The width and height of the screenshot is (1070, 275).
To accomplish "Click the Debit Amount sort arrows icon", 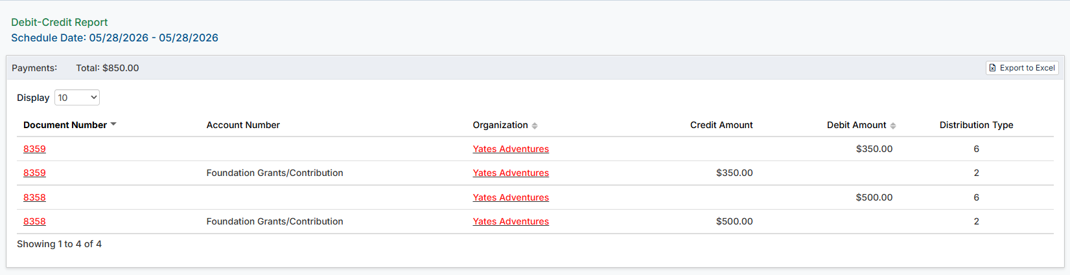I will pyautogui.click(x=893, y=126).
